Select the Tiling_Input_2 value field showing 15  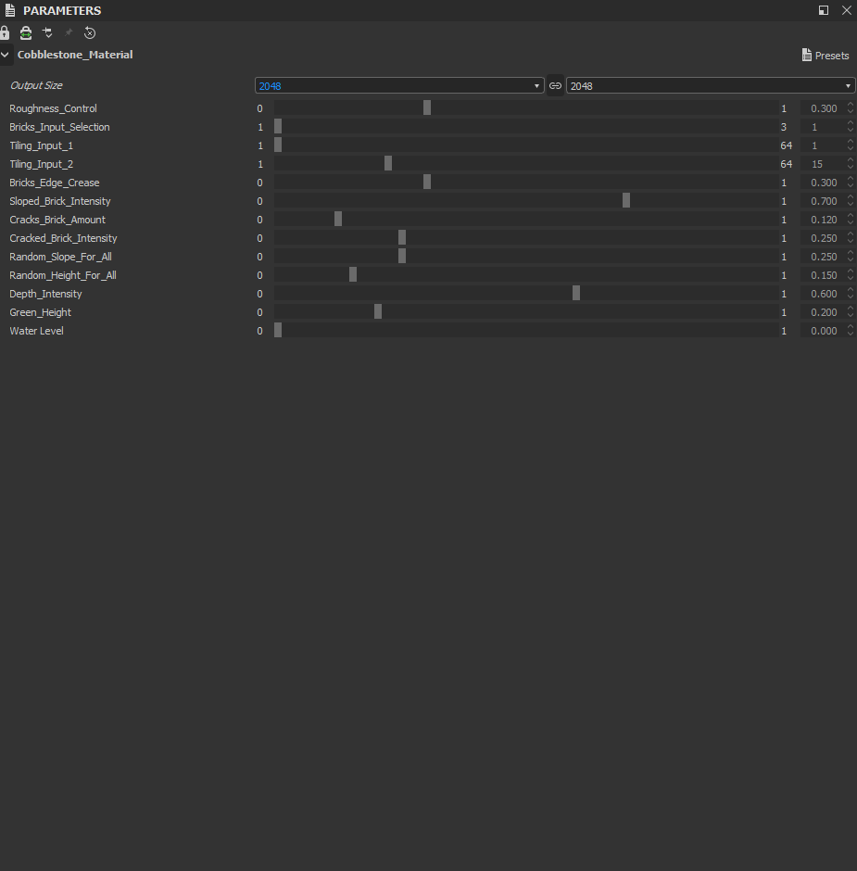(x=823, y=164)
